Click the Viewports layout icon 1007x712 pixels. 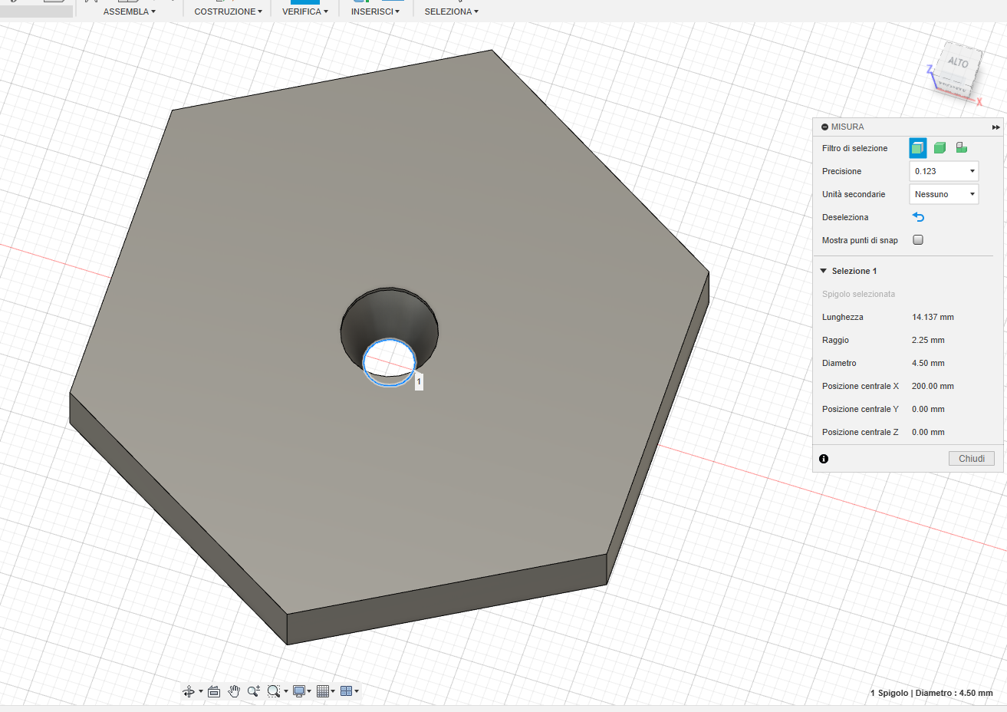pos(347,691)
